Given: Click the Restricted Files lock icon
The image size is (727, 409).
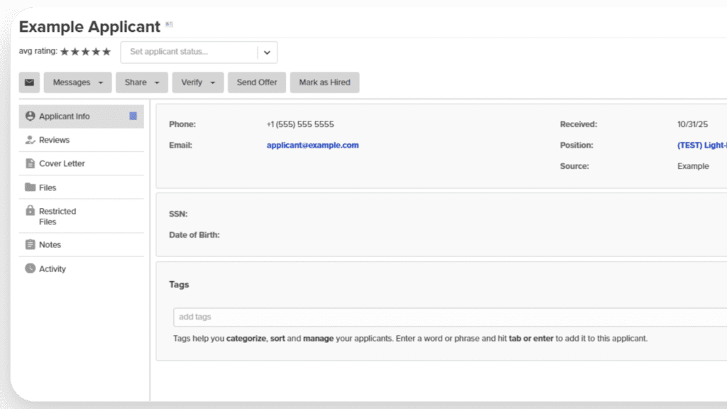Looking at the screenshot, I should point(30,211).
